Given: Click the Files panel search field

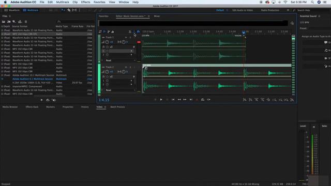Looking at the screenshot, I should pos(76,22).
